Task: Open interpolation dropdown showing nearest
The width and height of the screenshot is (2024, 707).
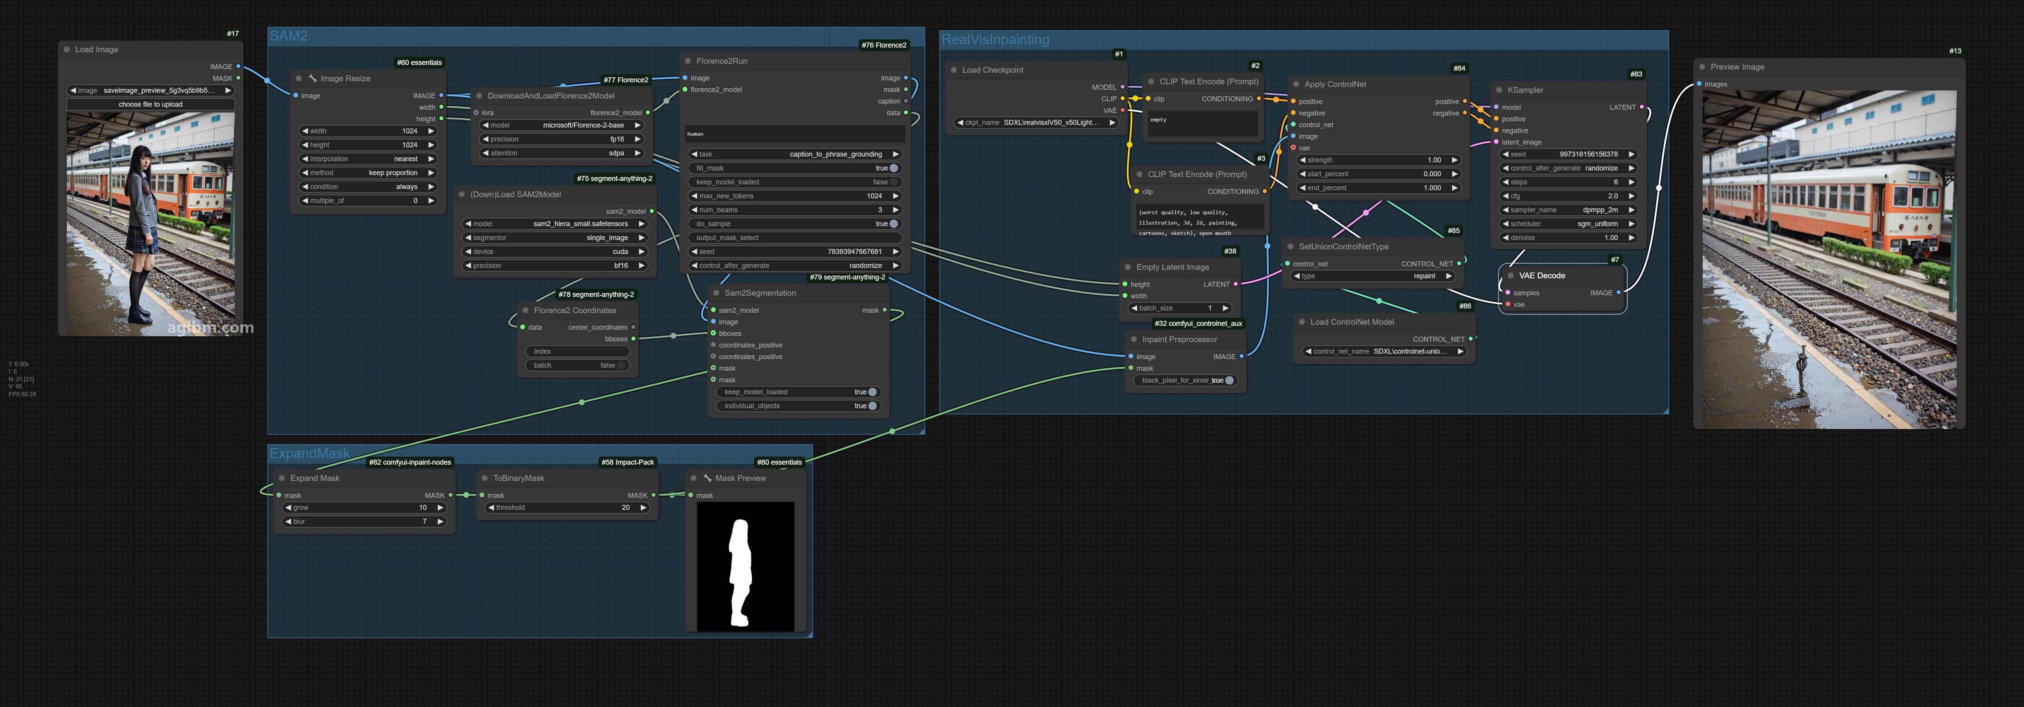Action: pyautogui.click(x=368, y=159)
